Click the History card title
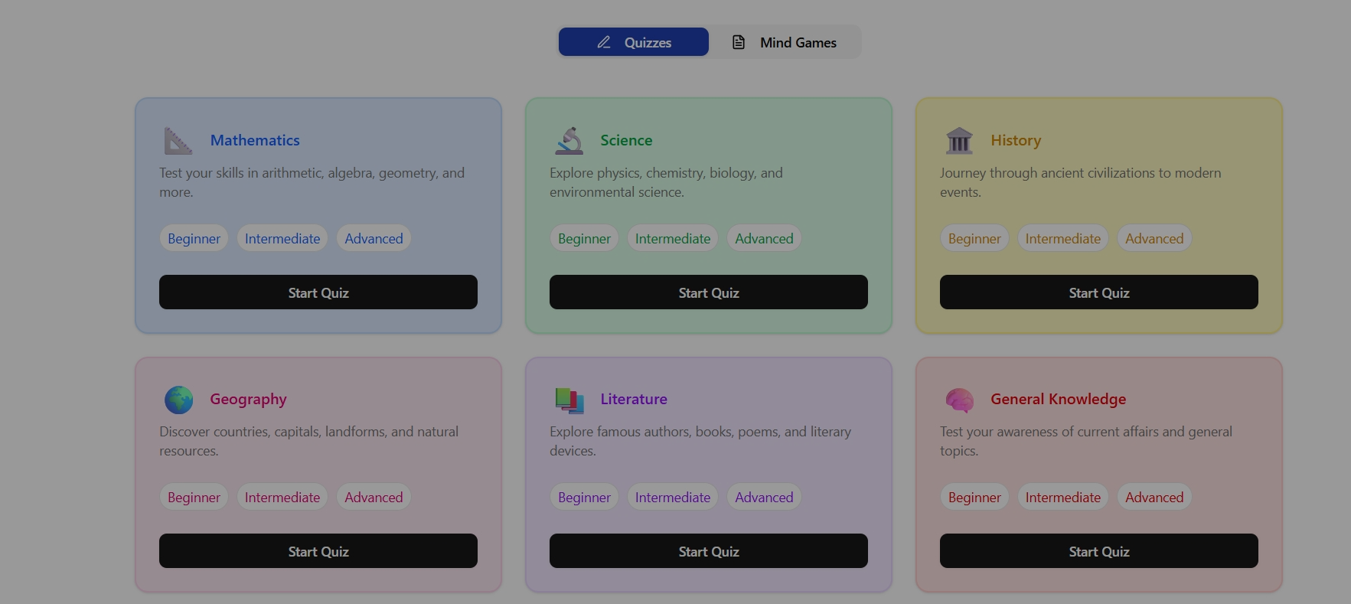The height and width of the screenshot is (604, 1351). point(1016,140)
